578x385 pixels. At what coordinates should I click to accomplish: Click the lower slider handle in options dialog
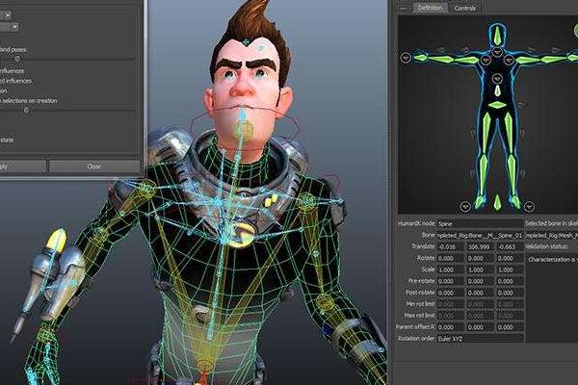click(x=26, y=110)
